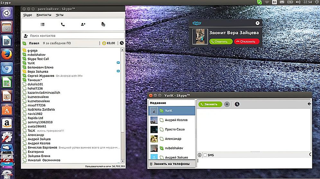Click the back arrow in YuriK chat
The width and height of the screenshot is (320, 179).
309,104
